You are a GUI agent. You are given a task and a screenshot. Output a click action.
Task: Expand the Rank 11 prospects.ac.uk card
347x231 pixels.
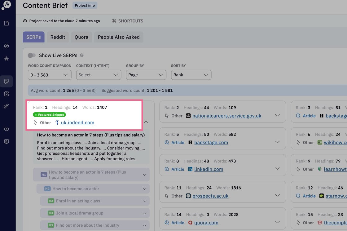tap(277, 195)
